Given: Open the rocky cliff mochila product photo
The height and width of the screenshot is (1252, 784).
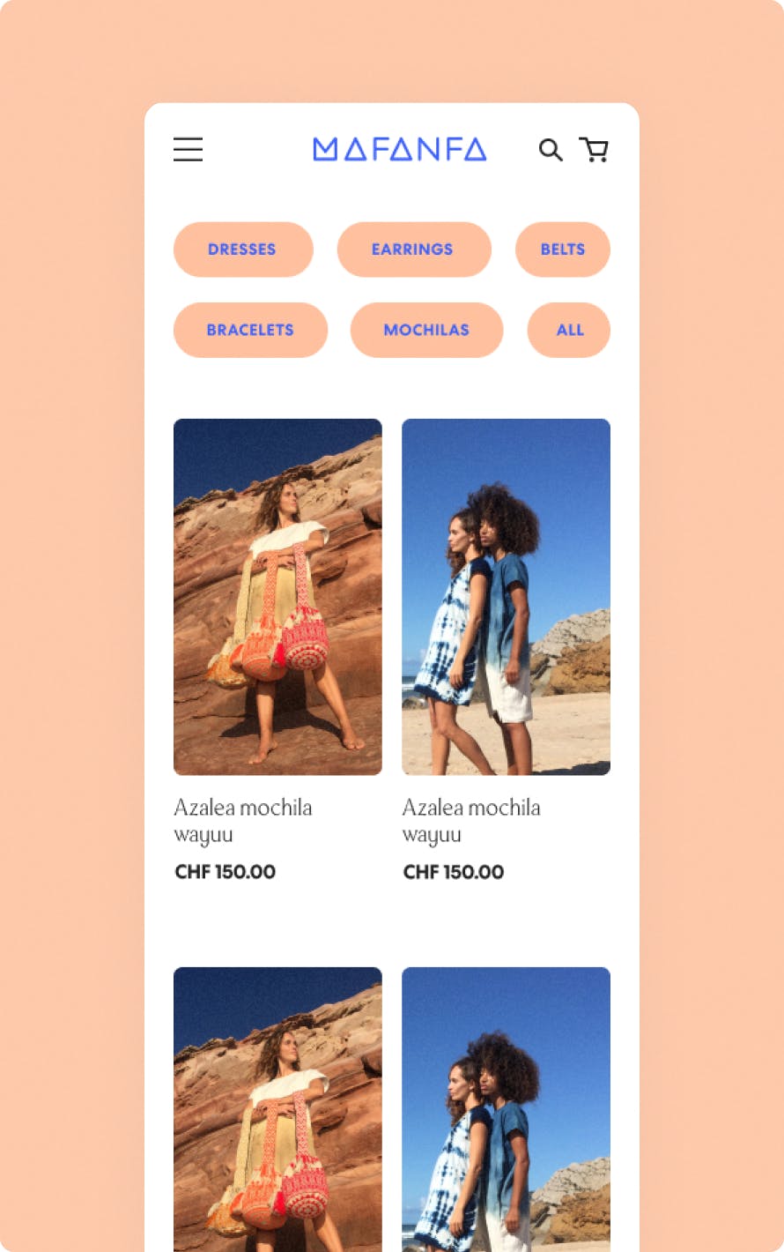Looking at the screenshot, I should (277, 597).
